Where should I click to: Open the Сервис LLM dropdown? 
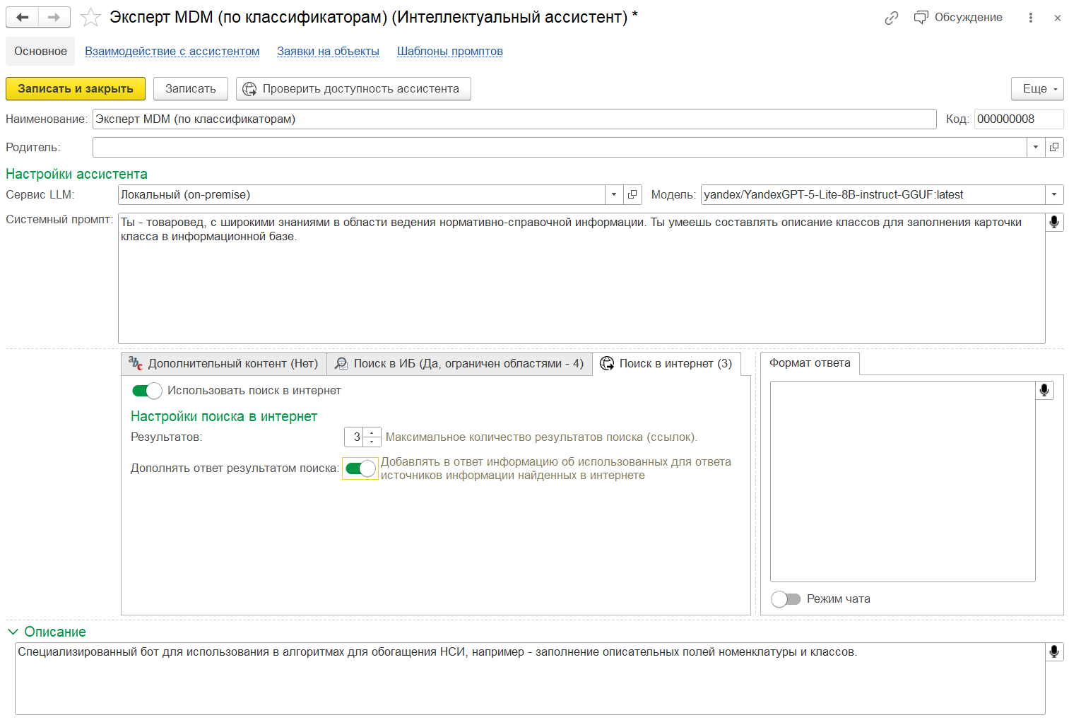613,194
